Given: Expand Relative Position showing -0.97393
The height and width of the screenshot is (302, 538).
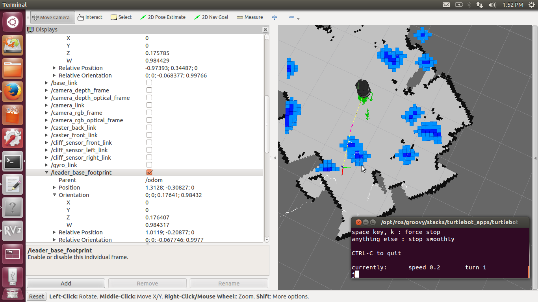Looking at the screenshot, I should (x=54, y=68).
